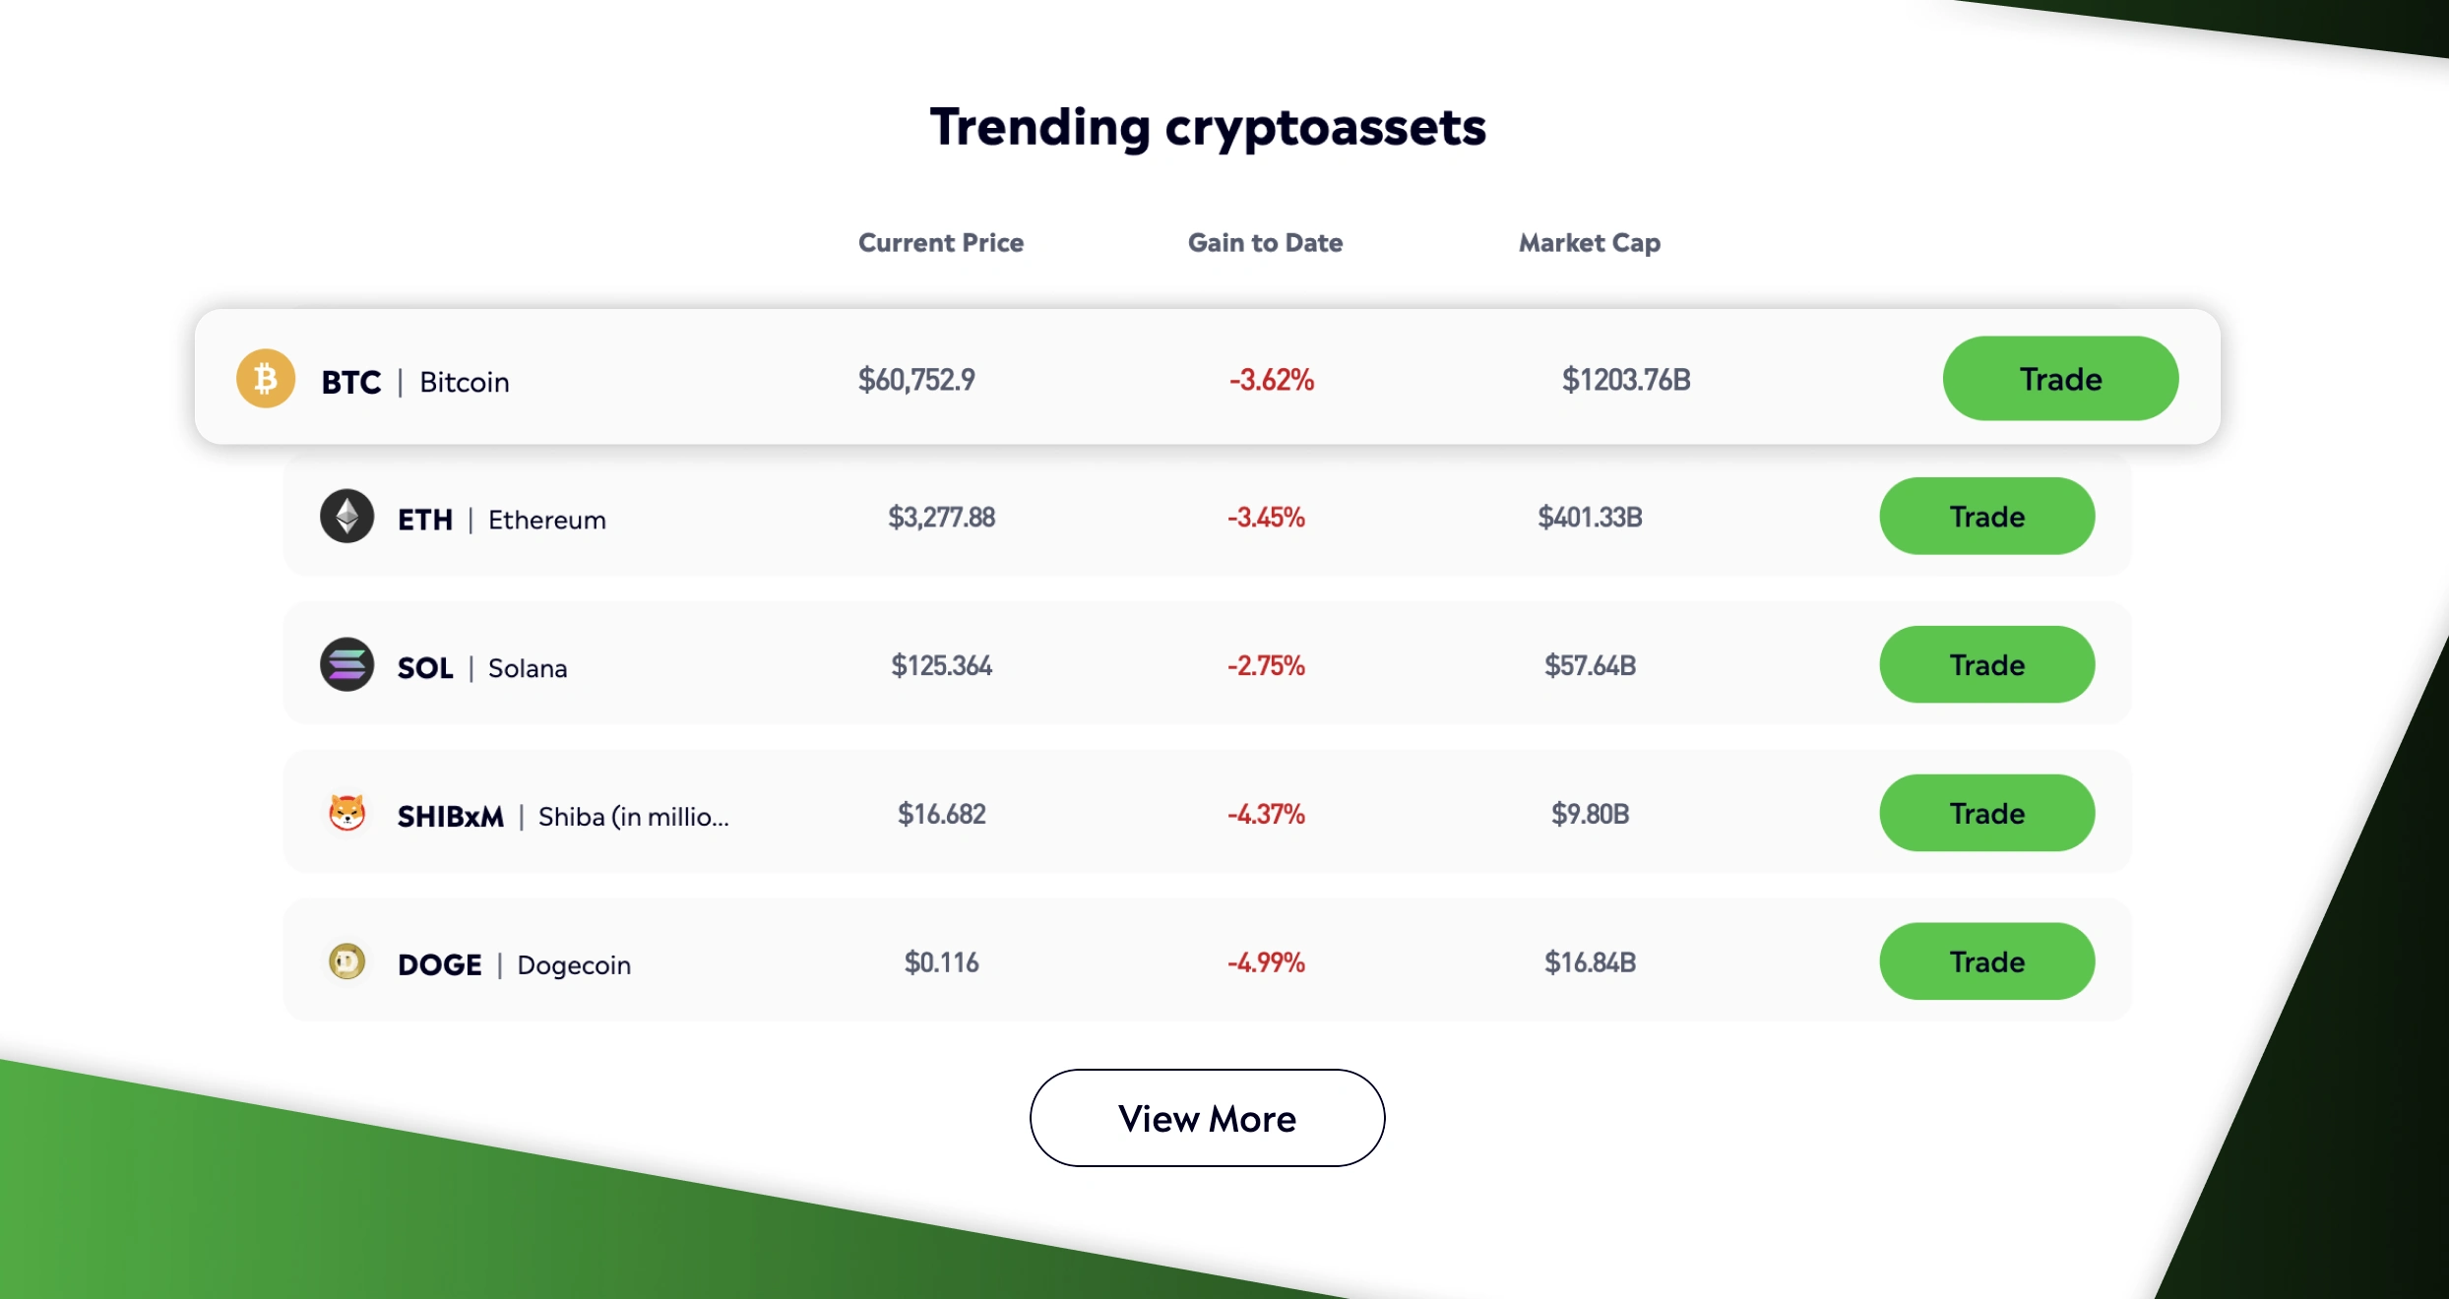Image resolution: width=2449 pixels, height=1299 pixels.
Task: Click the Current Price column header
Action: [941, 243]
